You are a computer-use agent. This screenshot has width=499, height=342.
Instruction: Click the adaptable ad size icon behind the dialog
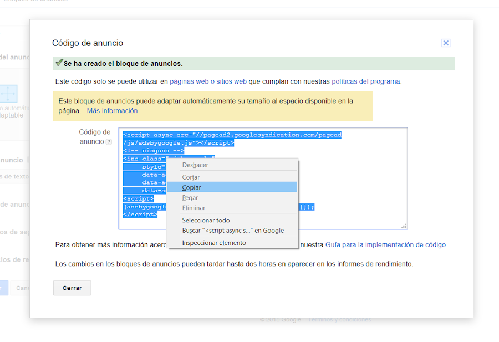point(8,94)
